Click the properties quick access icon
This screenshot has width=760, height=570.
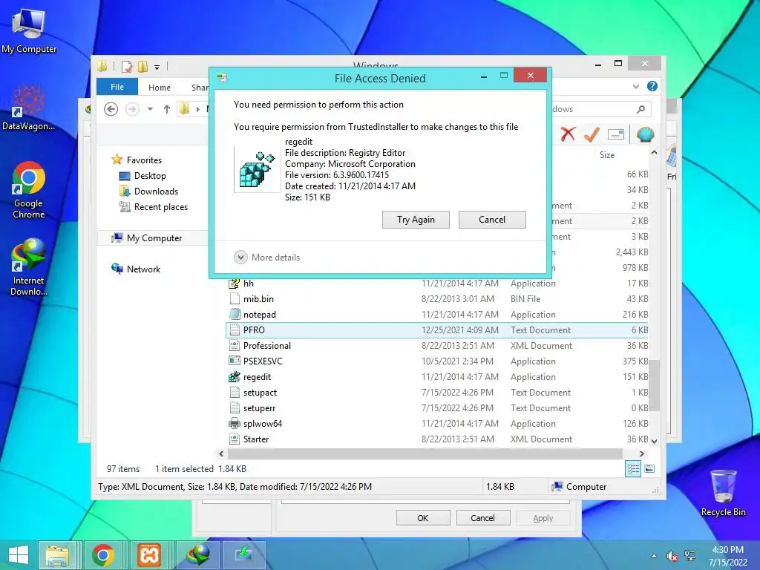pyautogui.click(x=127, y=66)
